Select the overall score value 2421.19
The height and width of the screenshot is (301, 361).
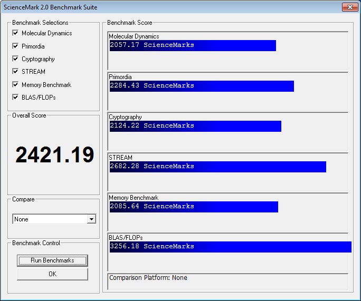coord(55,154)
